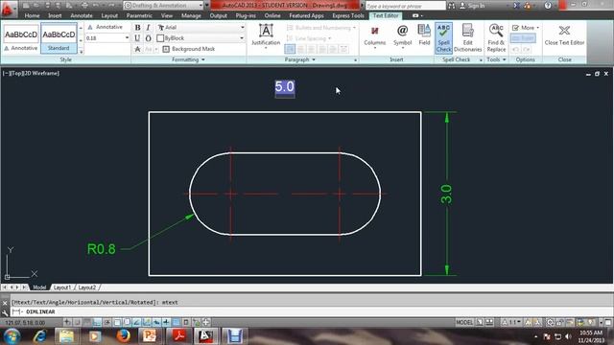
Task: Click Sign In link
Action: tap(472, 6)
